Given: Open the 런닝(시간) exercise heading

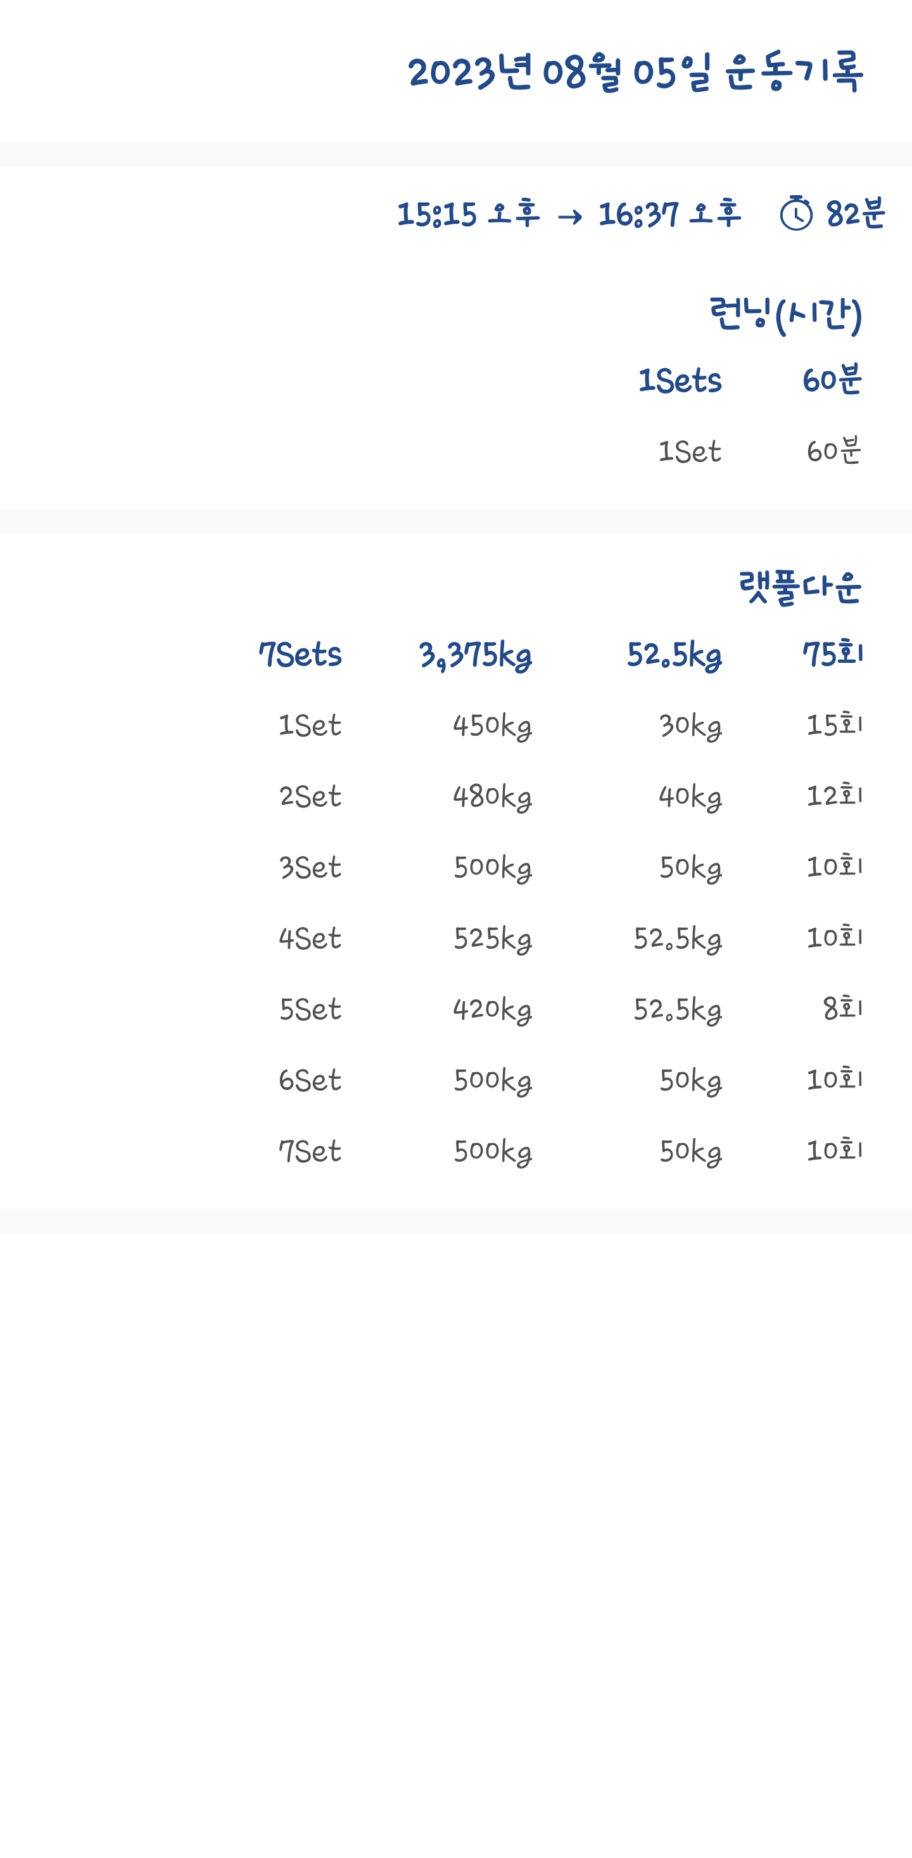Looking at the screenshot, I should [x=785, y=314].
